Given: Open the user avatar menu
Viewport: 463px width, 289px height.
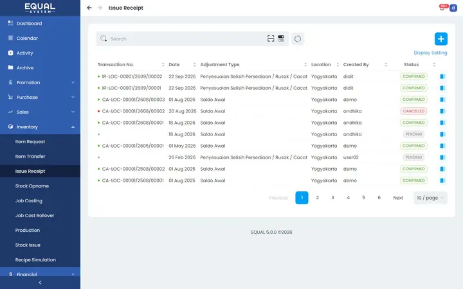Looking at the screenshot, I should pos(453,8).
